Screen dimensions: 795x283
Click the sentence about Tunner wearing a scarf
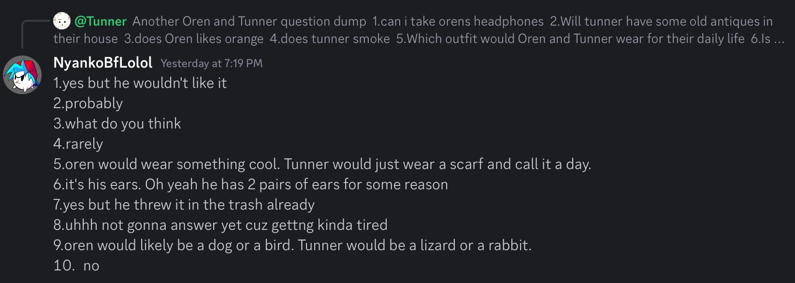[437, 164]
